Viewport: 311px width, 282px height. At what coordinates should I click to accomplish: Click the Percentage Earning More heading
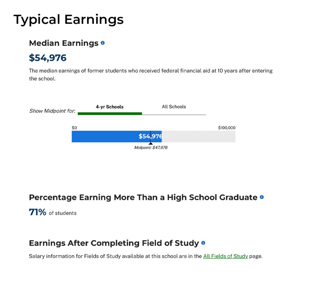(143, 197)
